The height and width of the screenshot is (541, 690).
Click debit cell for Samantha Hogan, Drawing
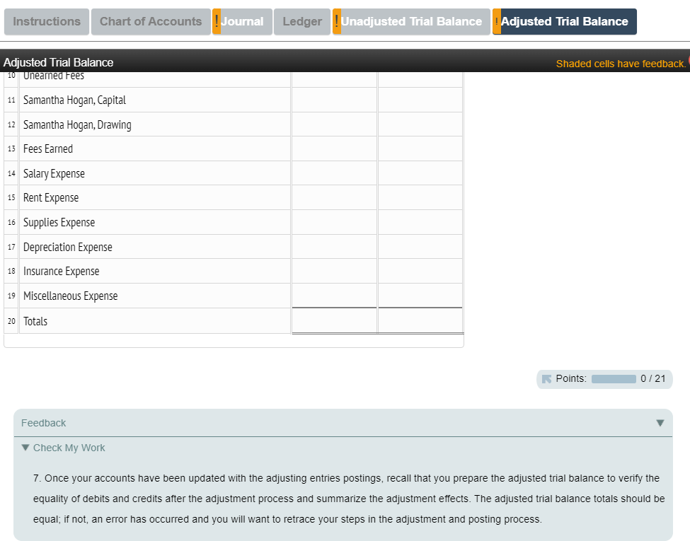tap(335, 124)
